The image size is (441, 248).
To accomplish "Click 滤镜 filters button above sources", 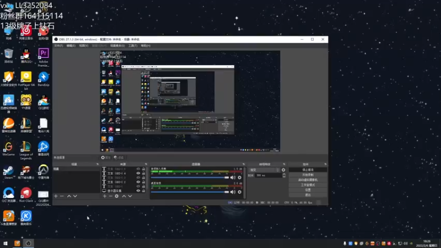I will tap(119, 158).
